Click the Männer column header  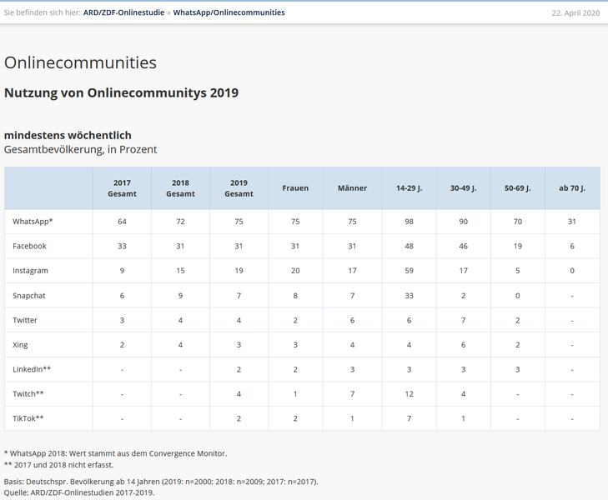tap(352, 188)
